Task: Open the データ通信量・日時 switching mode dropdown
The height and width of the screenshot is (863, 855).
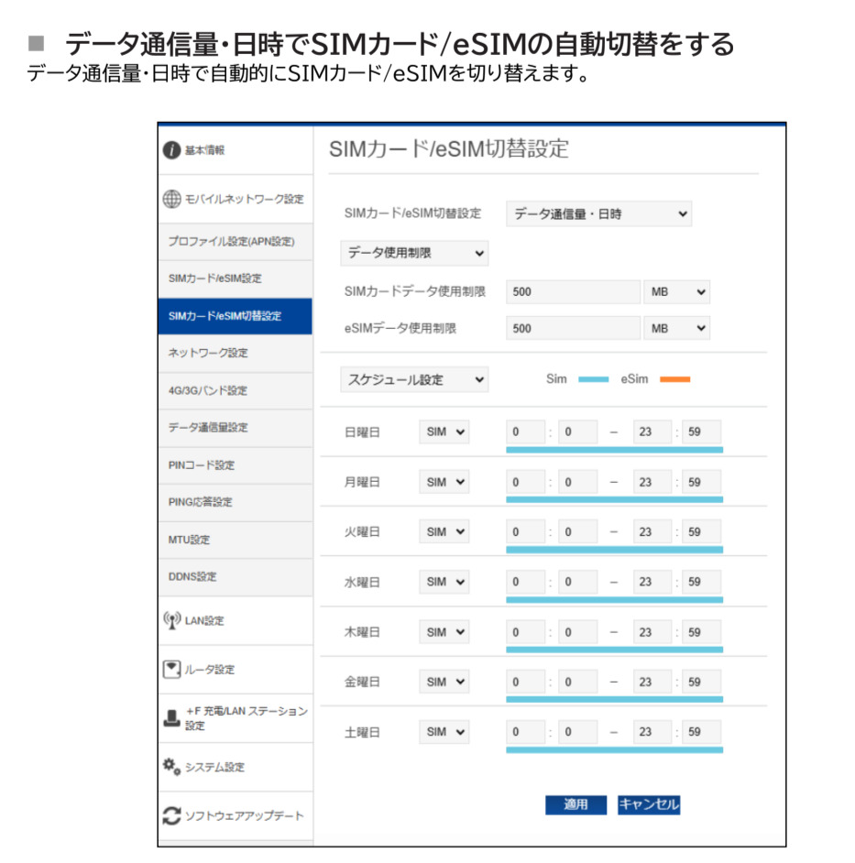Action: pos(598,214)
